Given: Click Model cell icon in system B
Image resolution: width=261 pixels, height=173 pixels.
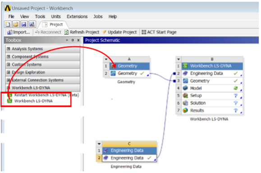Looking at the screenshot, I should pos(185,88).
